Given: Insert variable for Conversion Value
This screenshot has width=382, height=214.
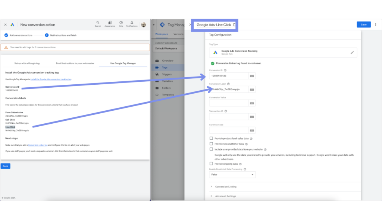Looking at the screenshot, I should (252, 103).
